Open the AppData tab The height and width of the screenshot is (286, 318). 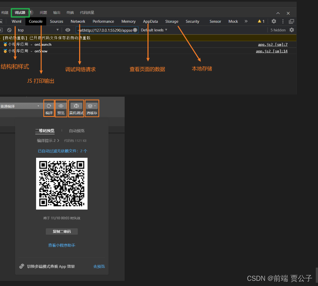coord(150,21)
